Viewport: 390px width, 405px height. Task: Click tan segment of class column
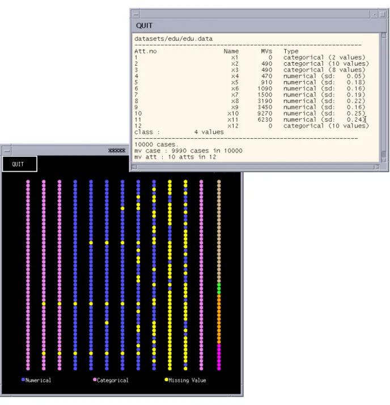219,231
